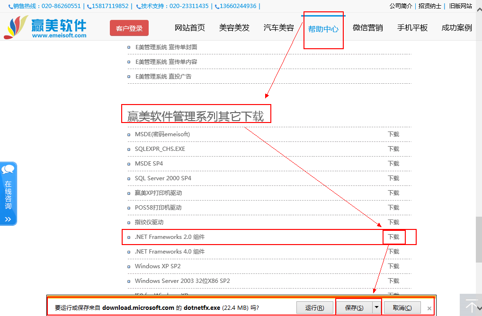Open the 成功案例 nav item
The image size is (482, 316).
pyautogui.click(x=457, y=28)
